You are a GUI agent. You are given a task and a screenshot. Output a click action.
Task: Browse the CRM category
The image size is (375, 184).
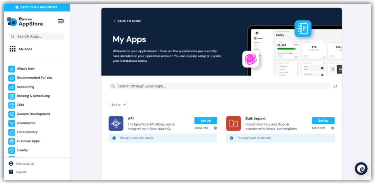click(x=20, y=105)
